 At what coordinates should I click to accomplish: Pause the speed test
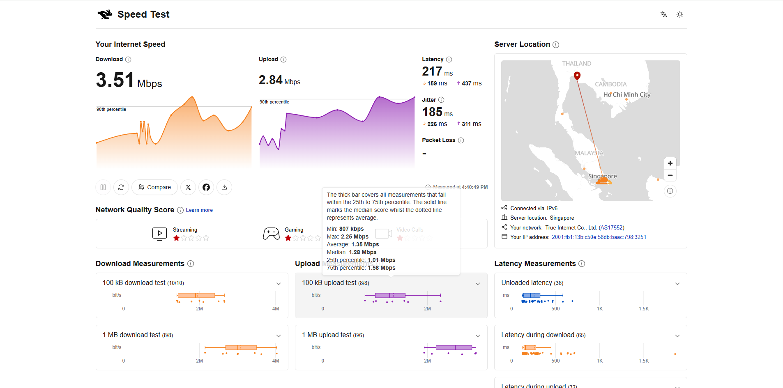pyautogui.click(x=103, y=187)
